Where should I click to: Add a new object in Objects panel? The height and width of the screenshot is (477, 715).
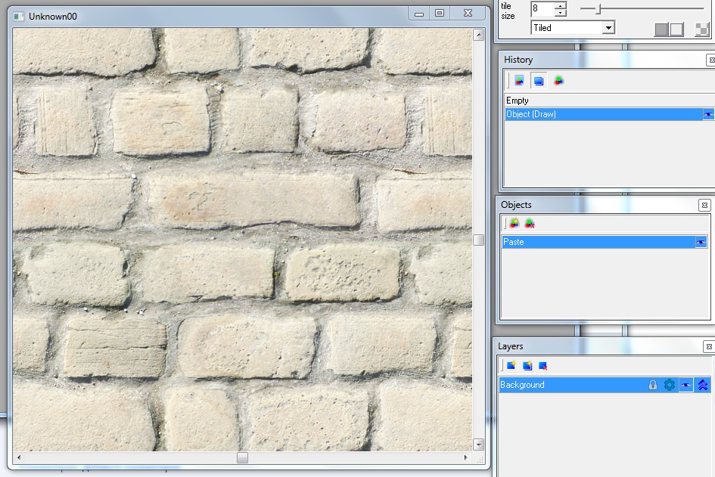pos(514,223)
